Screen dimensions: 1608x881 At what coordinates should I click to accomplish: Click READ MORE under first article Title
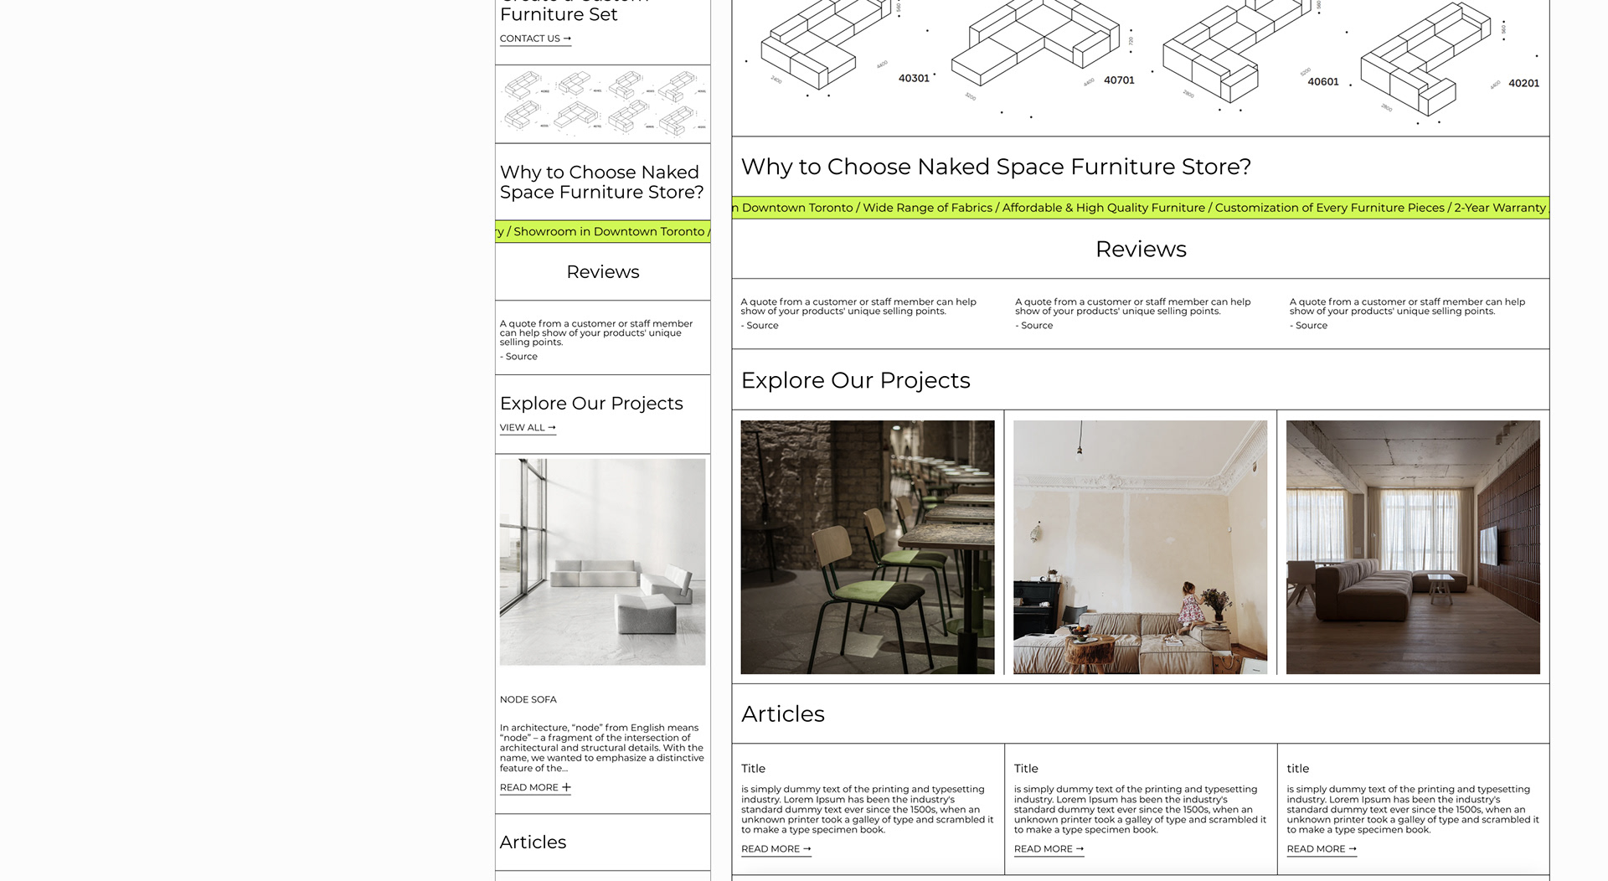(x=776, y=849)
